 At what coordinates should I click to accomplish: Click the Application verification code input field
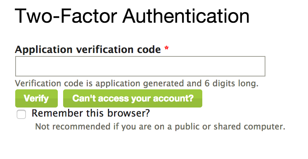[x=140, y=67]
